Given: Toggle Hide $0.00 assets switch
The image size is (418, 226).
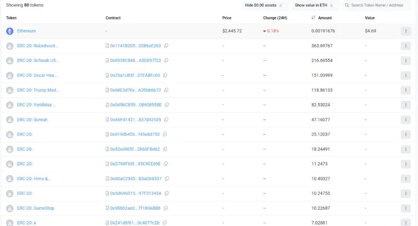Looking at the screenshot, I should [282, 5].
